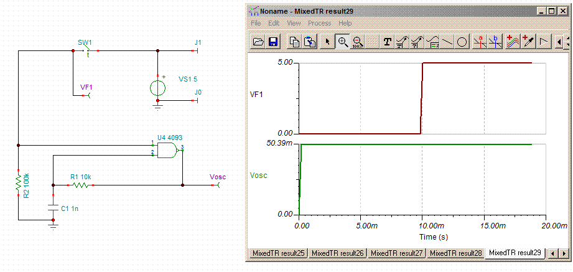This screenshot has width=573, height=272.
Task: Select the Zoom in magnifier tool
Action: coord(342,42)
